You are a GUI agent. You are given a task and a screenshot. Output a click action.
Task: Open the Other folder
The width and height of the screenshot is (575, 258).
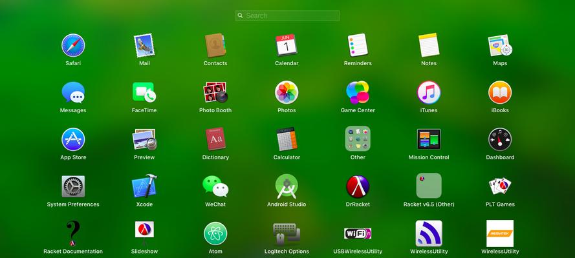(358, 139)
